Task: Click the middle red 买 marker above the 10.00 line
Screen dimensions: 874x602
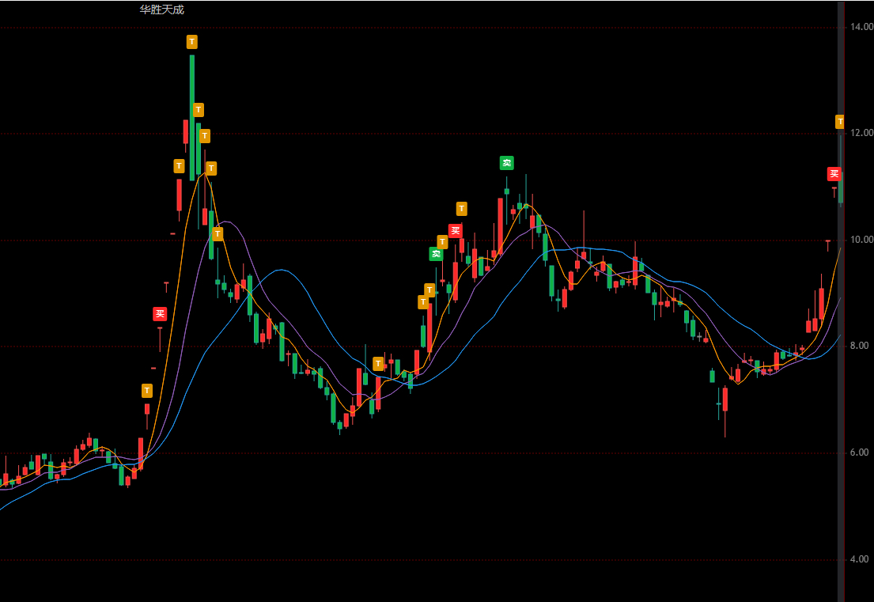Action: point(456,231)
